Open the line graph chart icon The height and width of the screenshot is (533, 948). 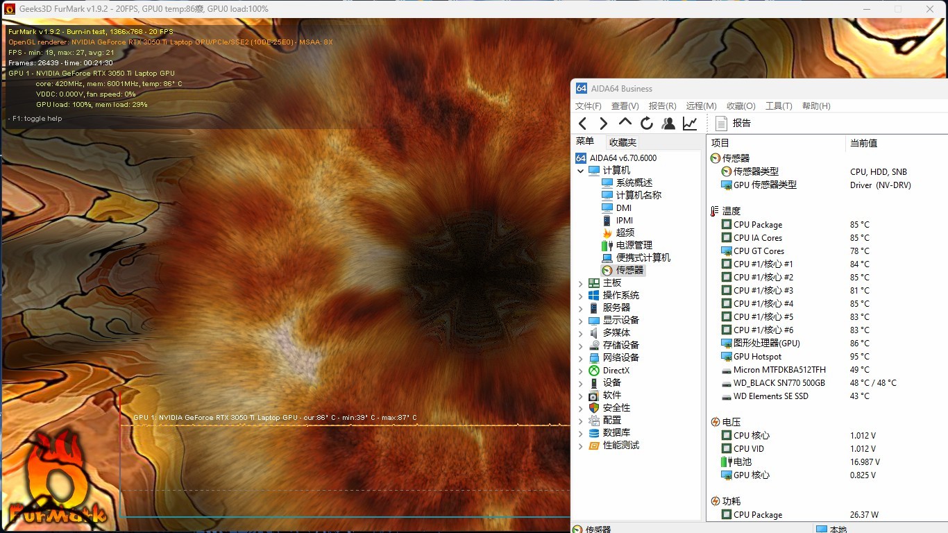[x=690, y=124]
